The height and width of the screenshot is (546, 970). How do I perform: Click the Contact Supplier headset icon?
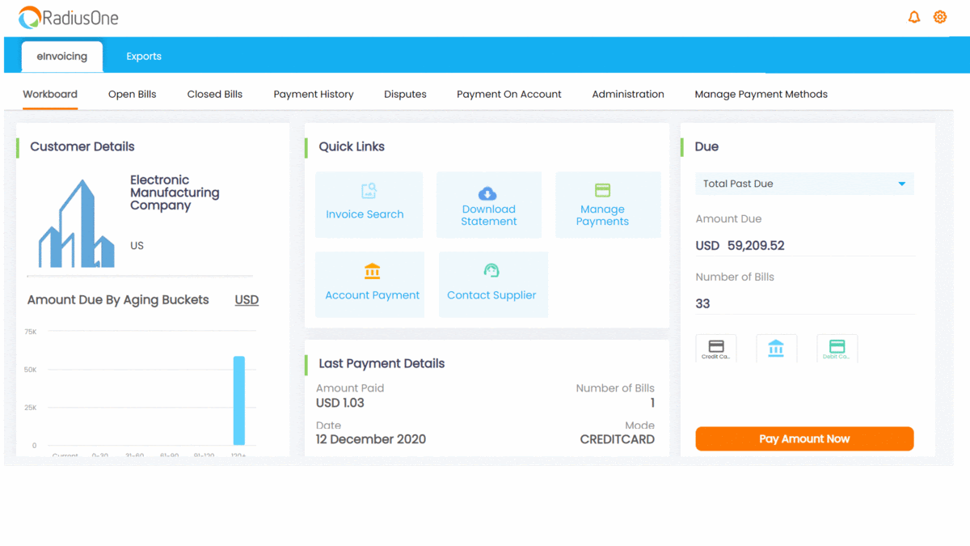[x=491, y=271]
